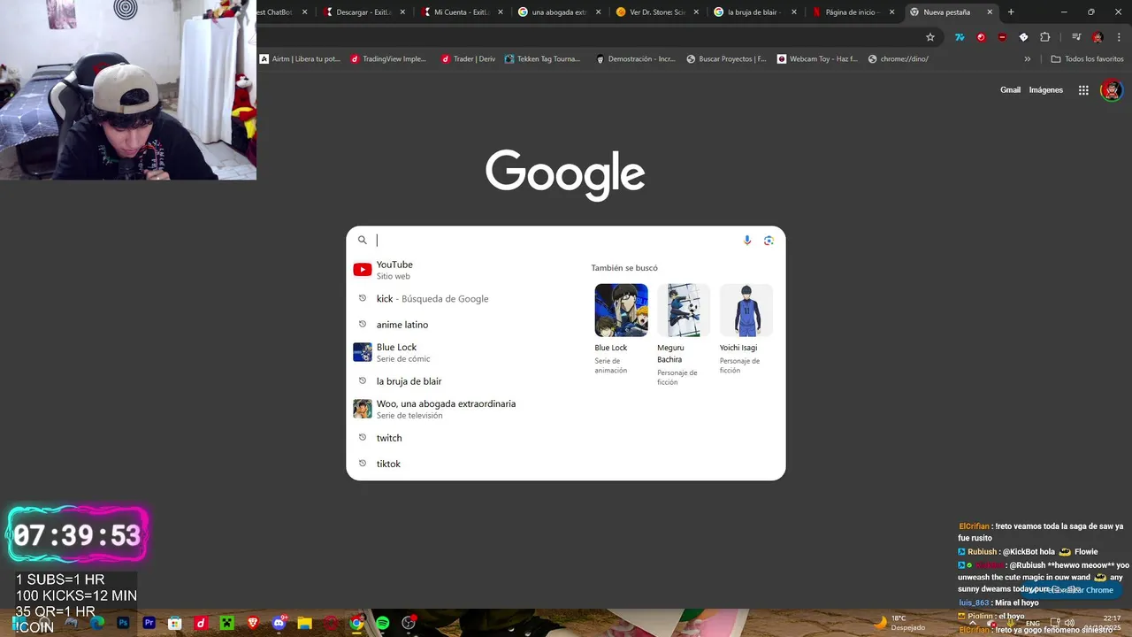
Task: Open the Chrome profile avatar in toolbar
Action: pyautogui.click(x=1098, y=37)
